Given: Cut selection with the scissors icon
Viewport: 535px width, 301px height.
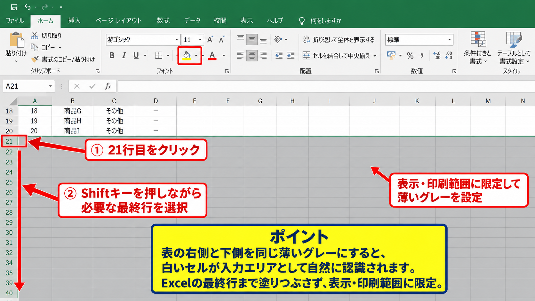Looking at the screenshot, I should click(x=35, y=35).
